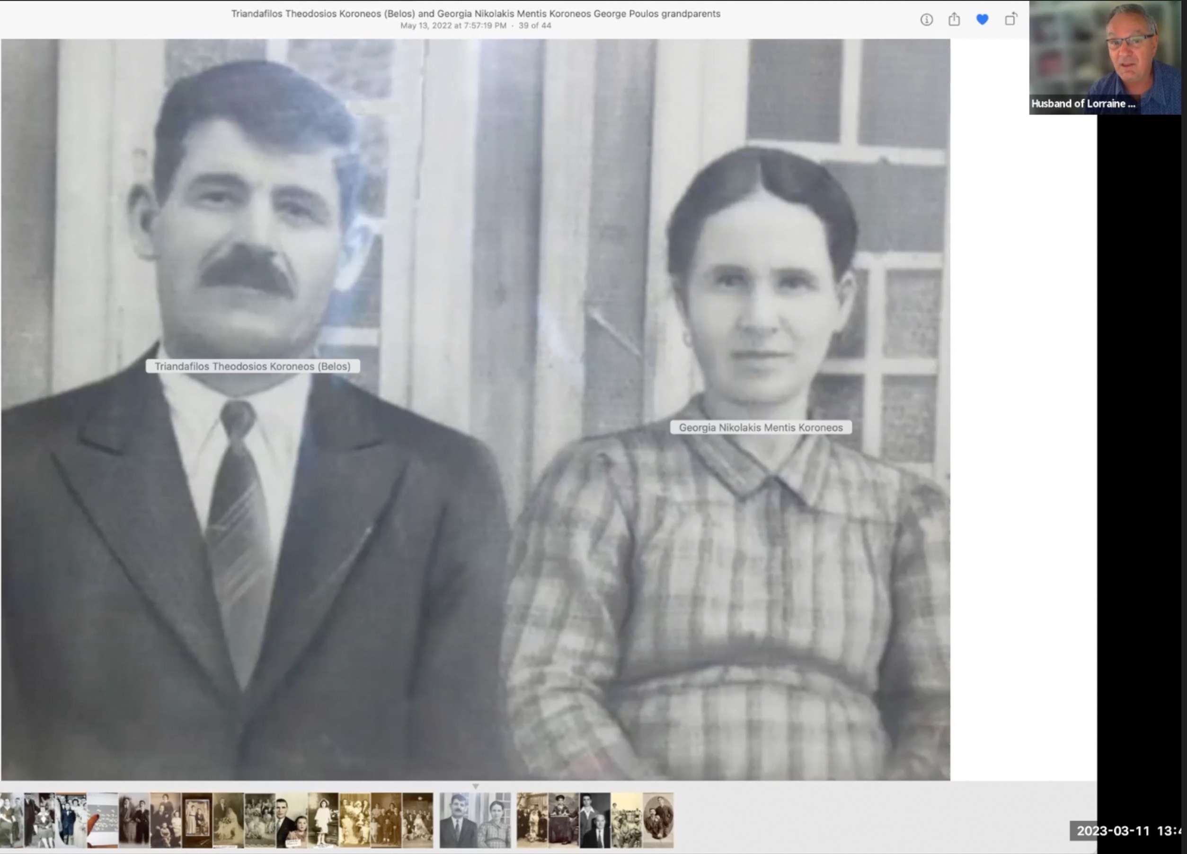Viewport: 1187px width, 854px height.
Task: Open first wedding group thumbnail right of current
Action: point(532,819)
